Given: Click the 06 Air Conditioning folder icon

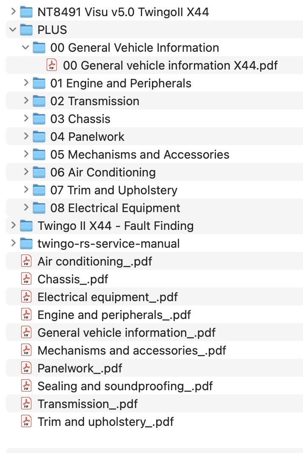Looking at the screenshot, I should pos(39,172).
